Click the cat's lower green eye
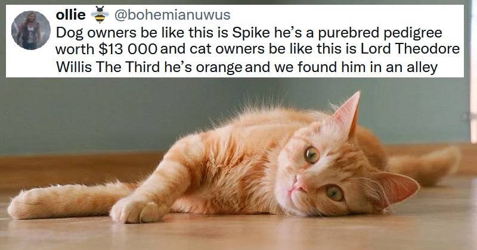This screenshot has width=477, height=250. click(x=334, y=193)
